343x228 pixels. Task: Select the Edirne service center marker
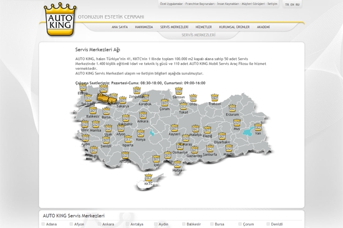point(83,87)
